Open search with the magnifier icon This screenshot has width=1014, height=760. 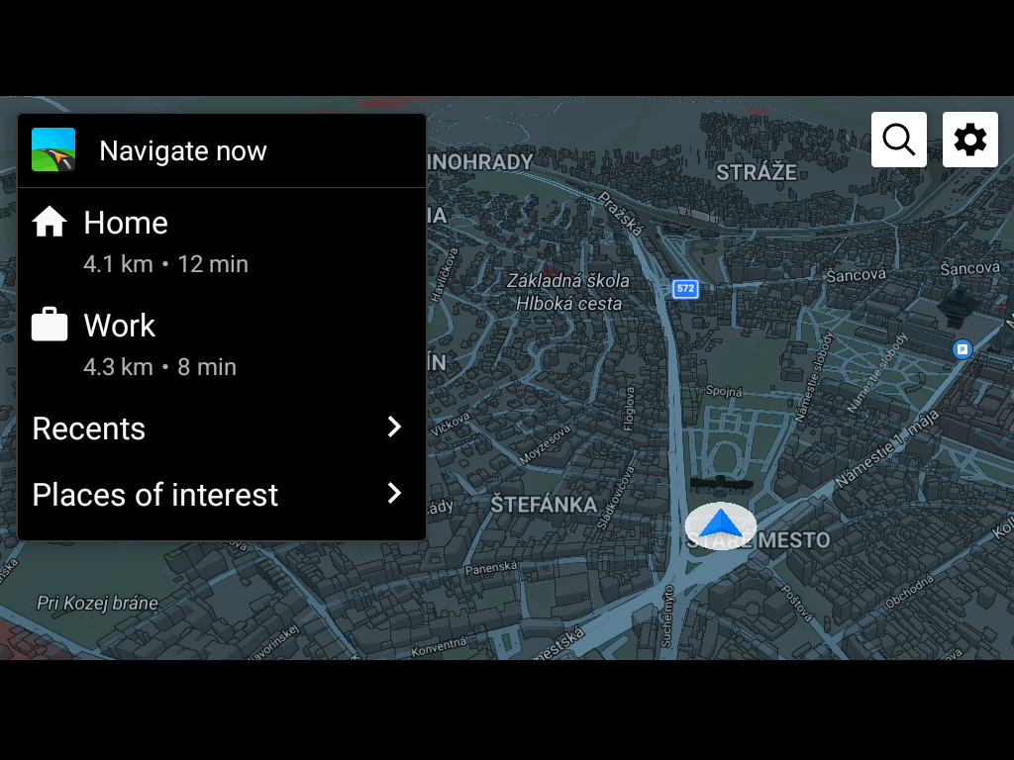pyautogui.click(x=898, y=140)
